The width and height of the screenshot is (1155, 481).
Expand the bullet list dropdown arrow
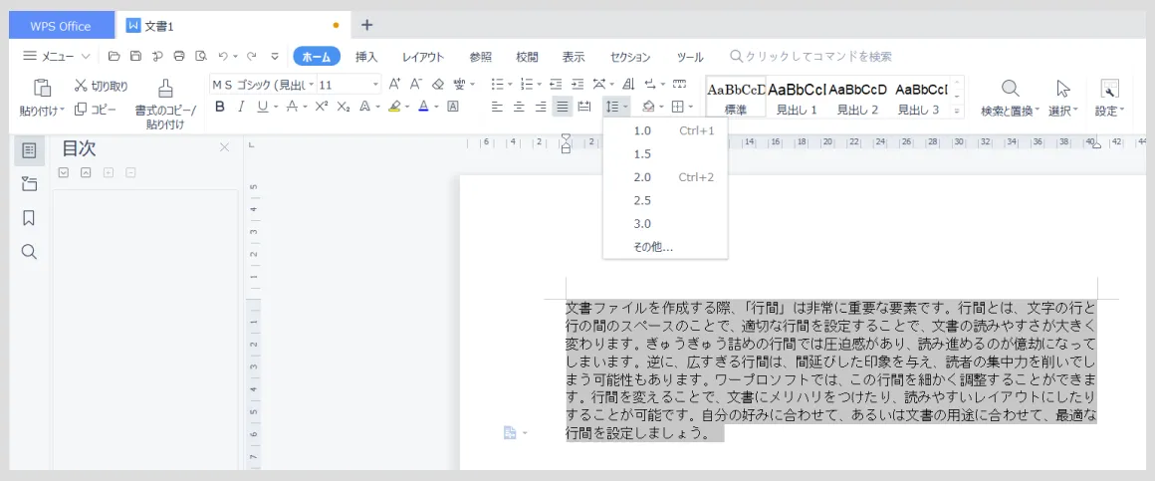point(510,85)
